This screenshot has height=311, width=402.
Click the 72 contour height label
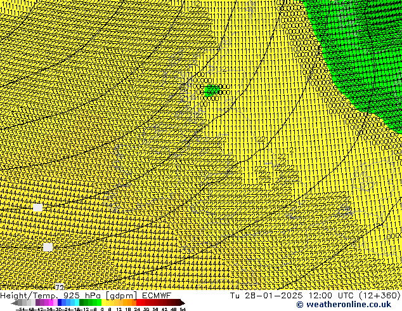point(60,287)
